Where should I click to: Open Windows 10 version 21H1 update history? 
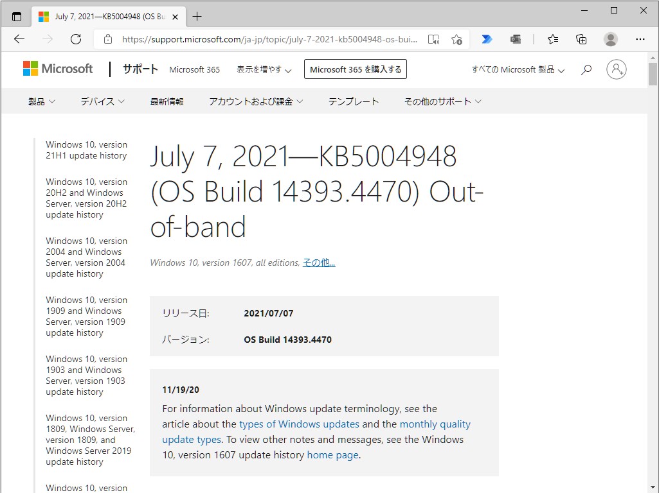coord(86,150)
